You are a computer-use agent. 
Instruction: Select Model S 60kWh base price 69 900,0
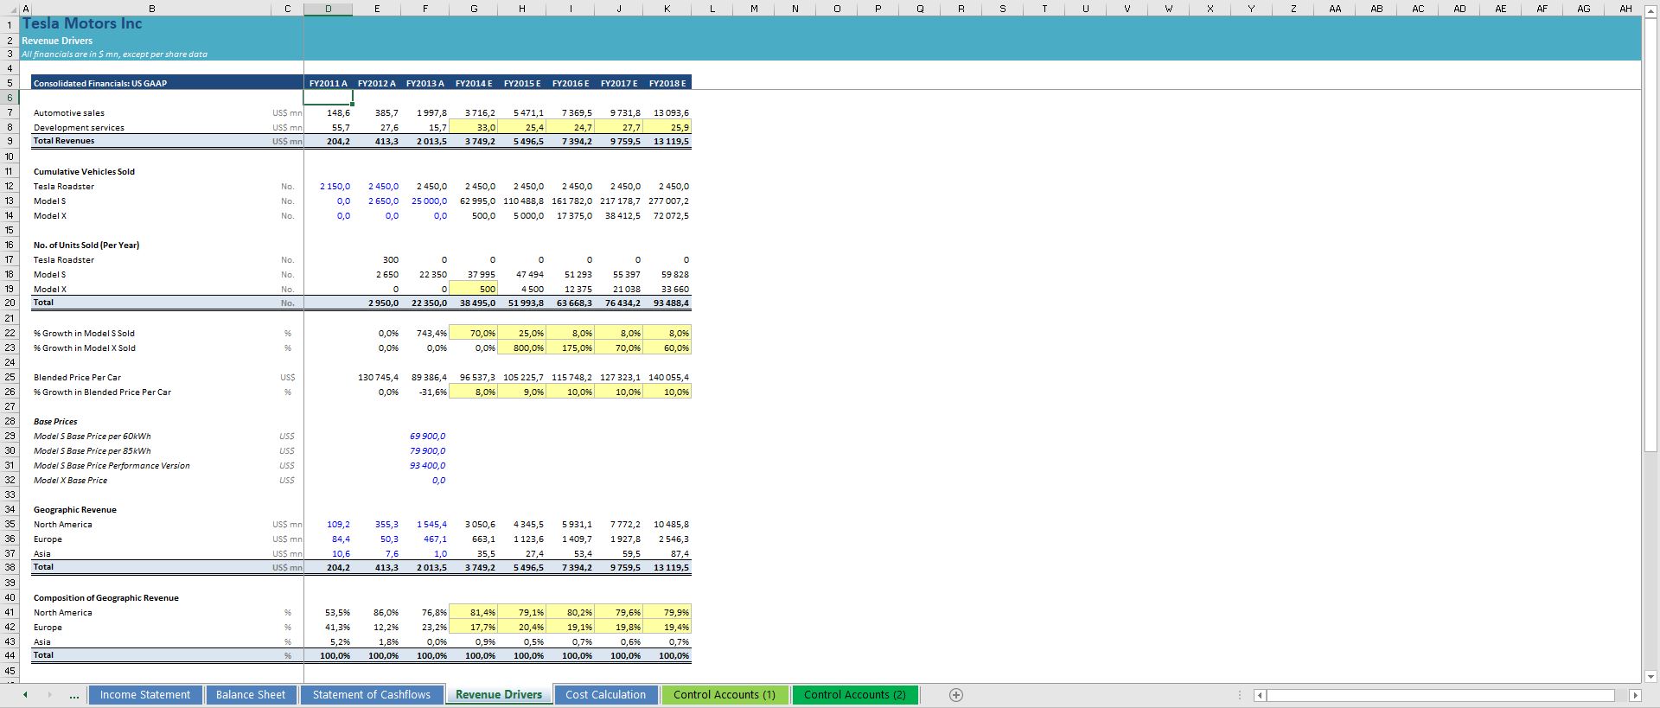425,436
